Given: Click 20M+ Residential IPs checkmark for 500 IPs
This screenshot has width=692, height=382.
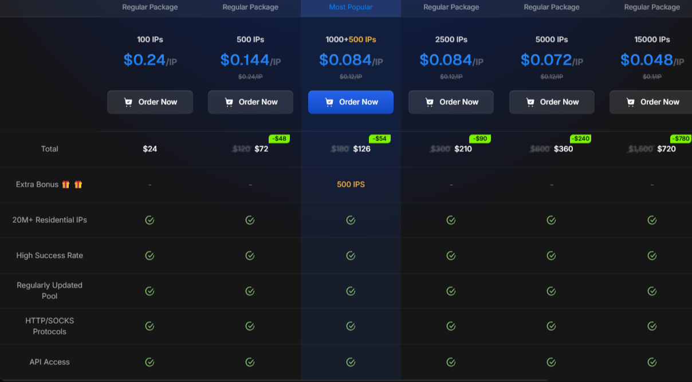Looking at the screenshot, I should click(250, 220).
